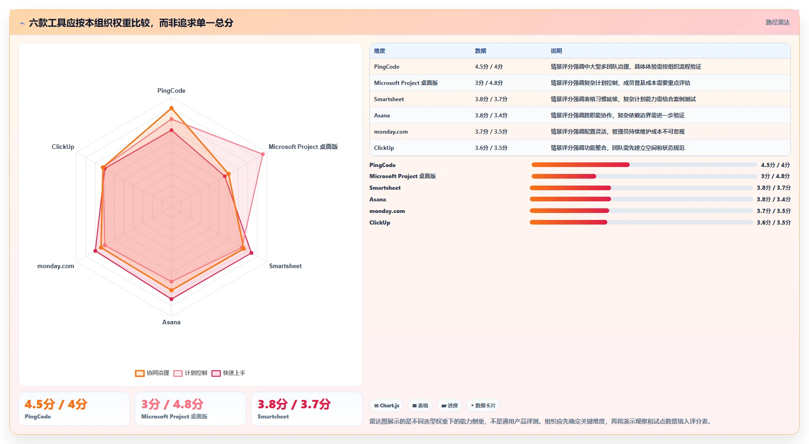
Task: Open the PingCode 4.5分 / 4分 score card
Action: [74, 409]
